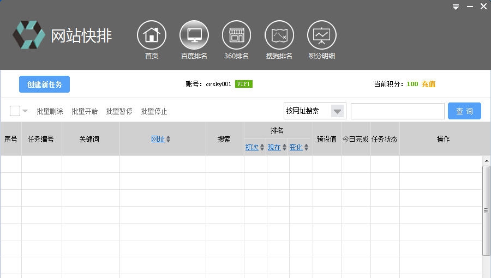
Task: Expand the arrow beside select-all checkbox
Action: click(x=25, y=111)
